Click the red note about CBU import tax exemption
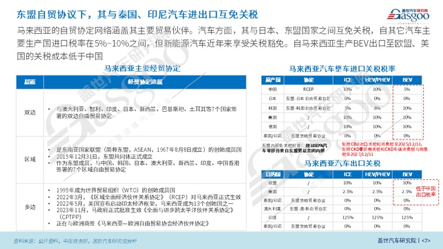 click(385, 150)
